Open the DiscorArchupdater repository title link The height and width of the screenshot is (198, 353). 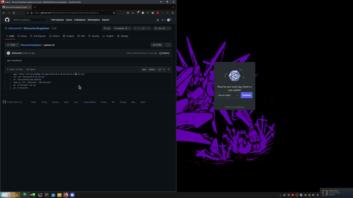tap(36, 28)
